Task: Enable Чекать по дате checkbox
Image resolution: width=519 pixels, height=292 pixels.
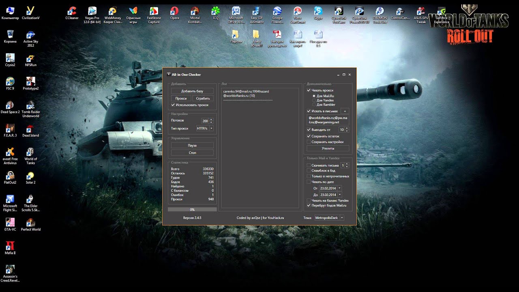Action: pos(309,182)
